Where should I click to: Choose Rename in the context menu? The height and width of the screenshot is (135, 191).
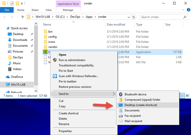pos(64,124)
